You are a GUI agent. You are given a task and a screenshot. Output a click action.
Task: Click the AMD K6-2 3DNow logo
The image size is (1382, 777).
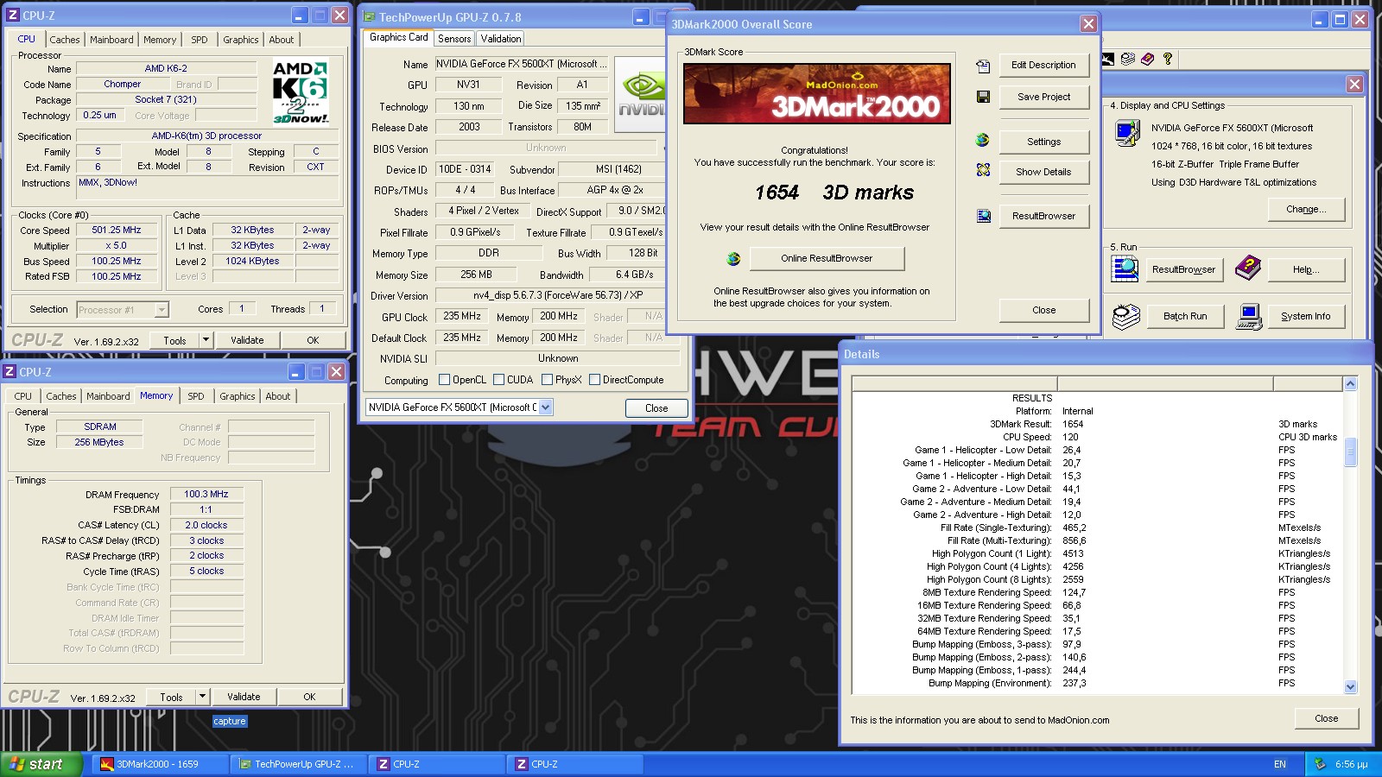click(301, 92)
